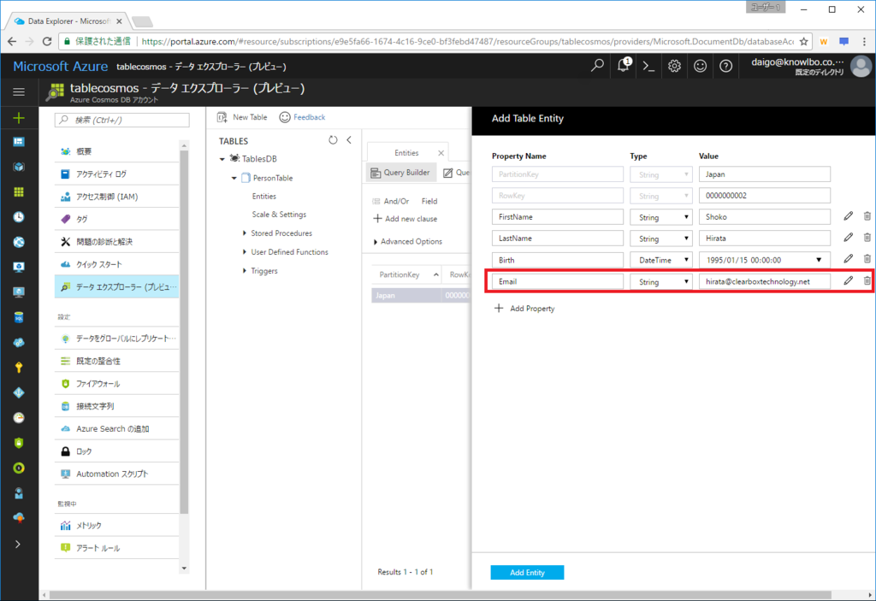Close the Entities tab
Image resolution: width=876 pixels, height=601 pixels.
coord(441,153)
